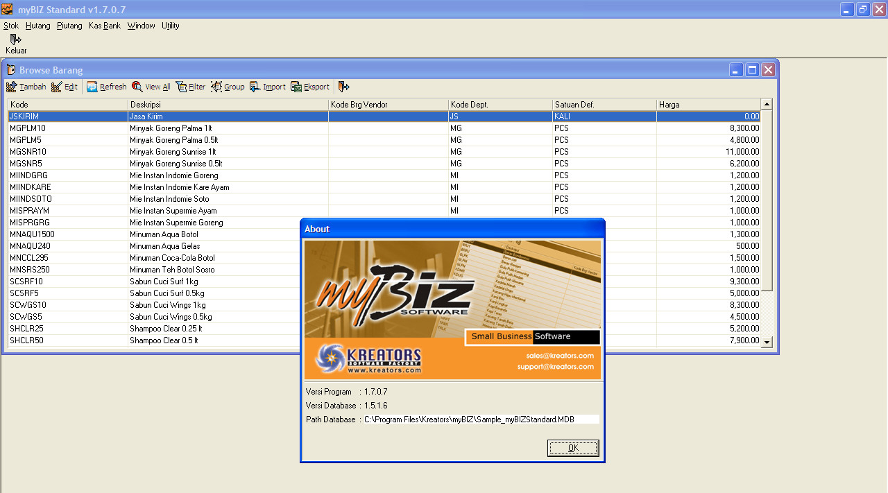
Task: Click the Eksport toolbar icon
Action: (296, 87)
